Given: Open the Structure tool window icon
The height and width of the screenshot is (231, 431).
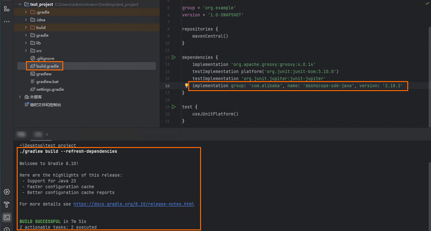Looking at the screenshot, I should 6,9.
